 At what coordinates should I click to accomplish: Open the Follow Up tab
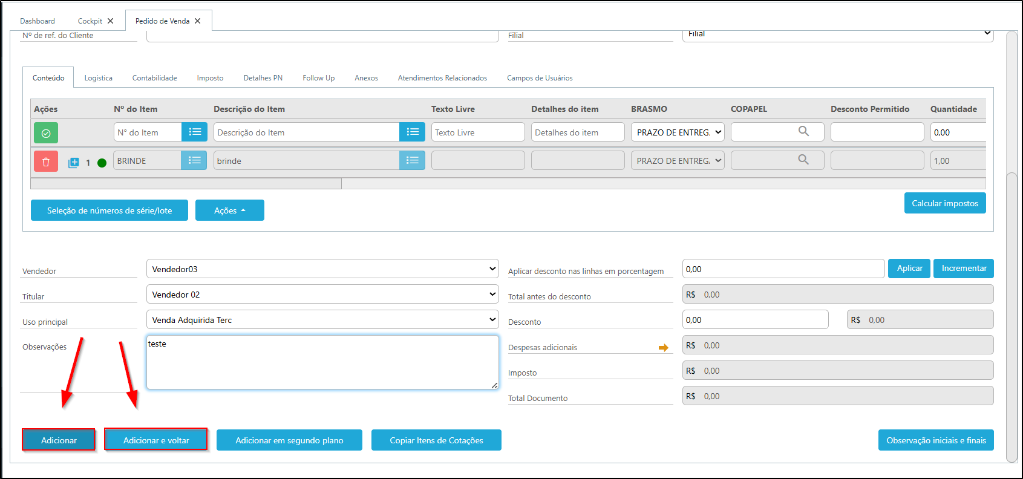(319, 78)
